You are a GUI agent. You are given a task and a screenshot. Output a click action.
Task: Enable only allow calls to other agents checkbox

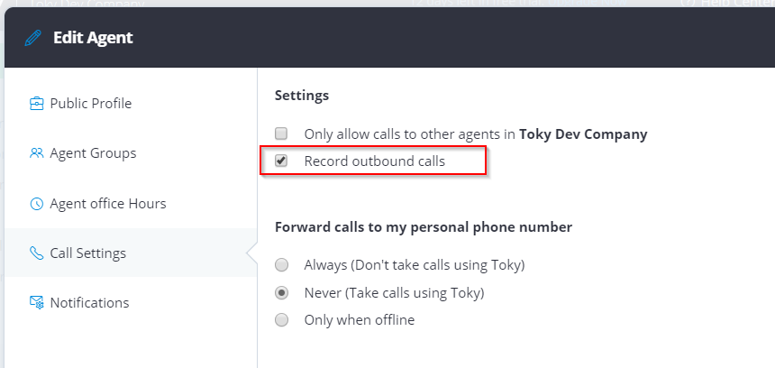[281, 134]
